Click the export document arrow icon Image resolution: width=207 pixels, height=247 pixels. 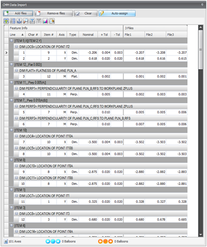tap(52, 21)
